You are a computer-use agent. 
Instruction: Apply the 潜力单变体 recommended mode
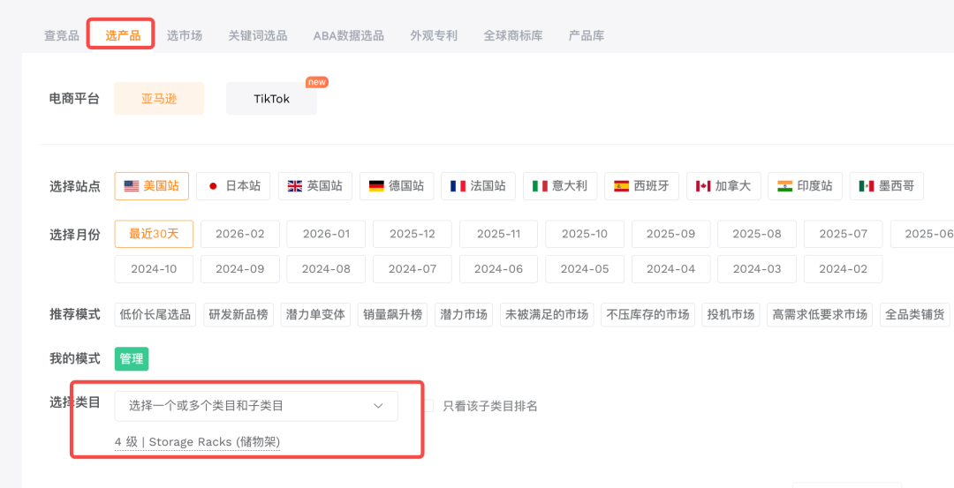pyautogui.click(x=315, y=315)
